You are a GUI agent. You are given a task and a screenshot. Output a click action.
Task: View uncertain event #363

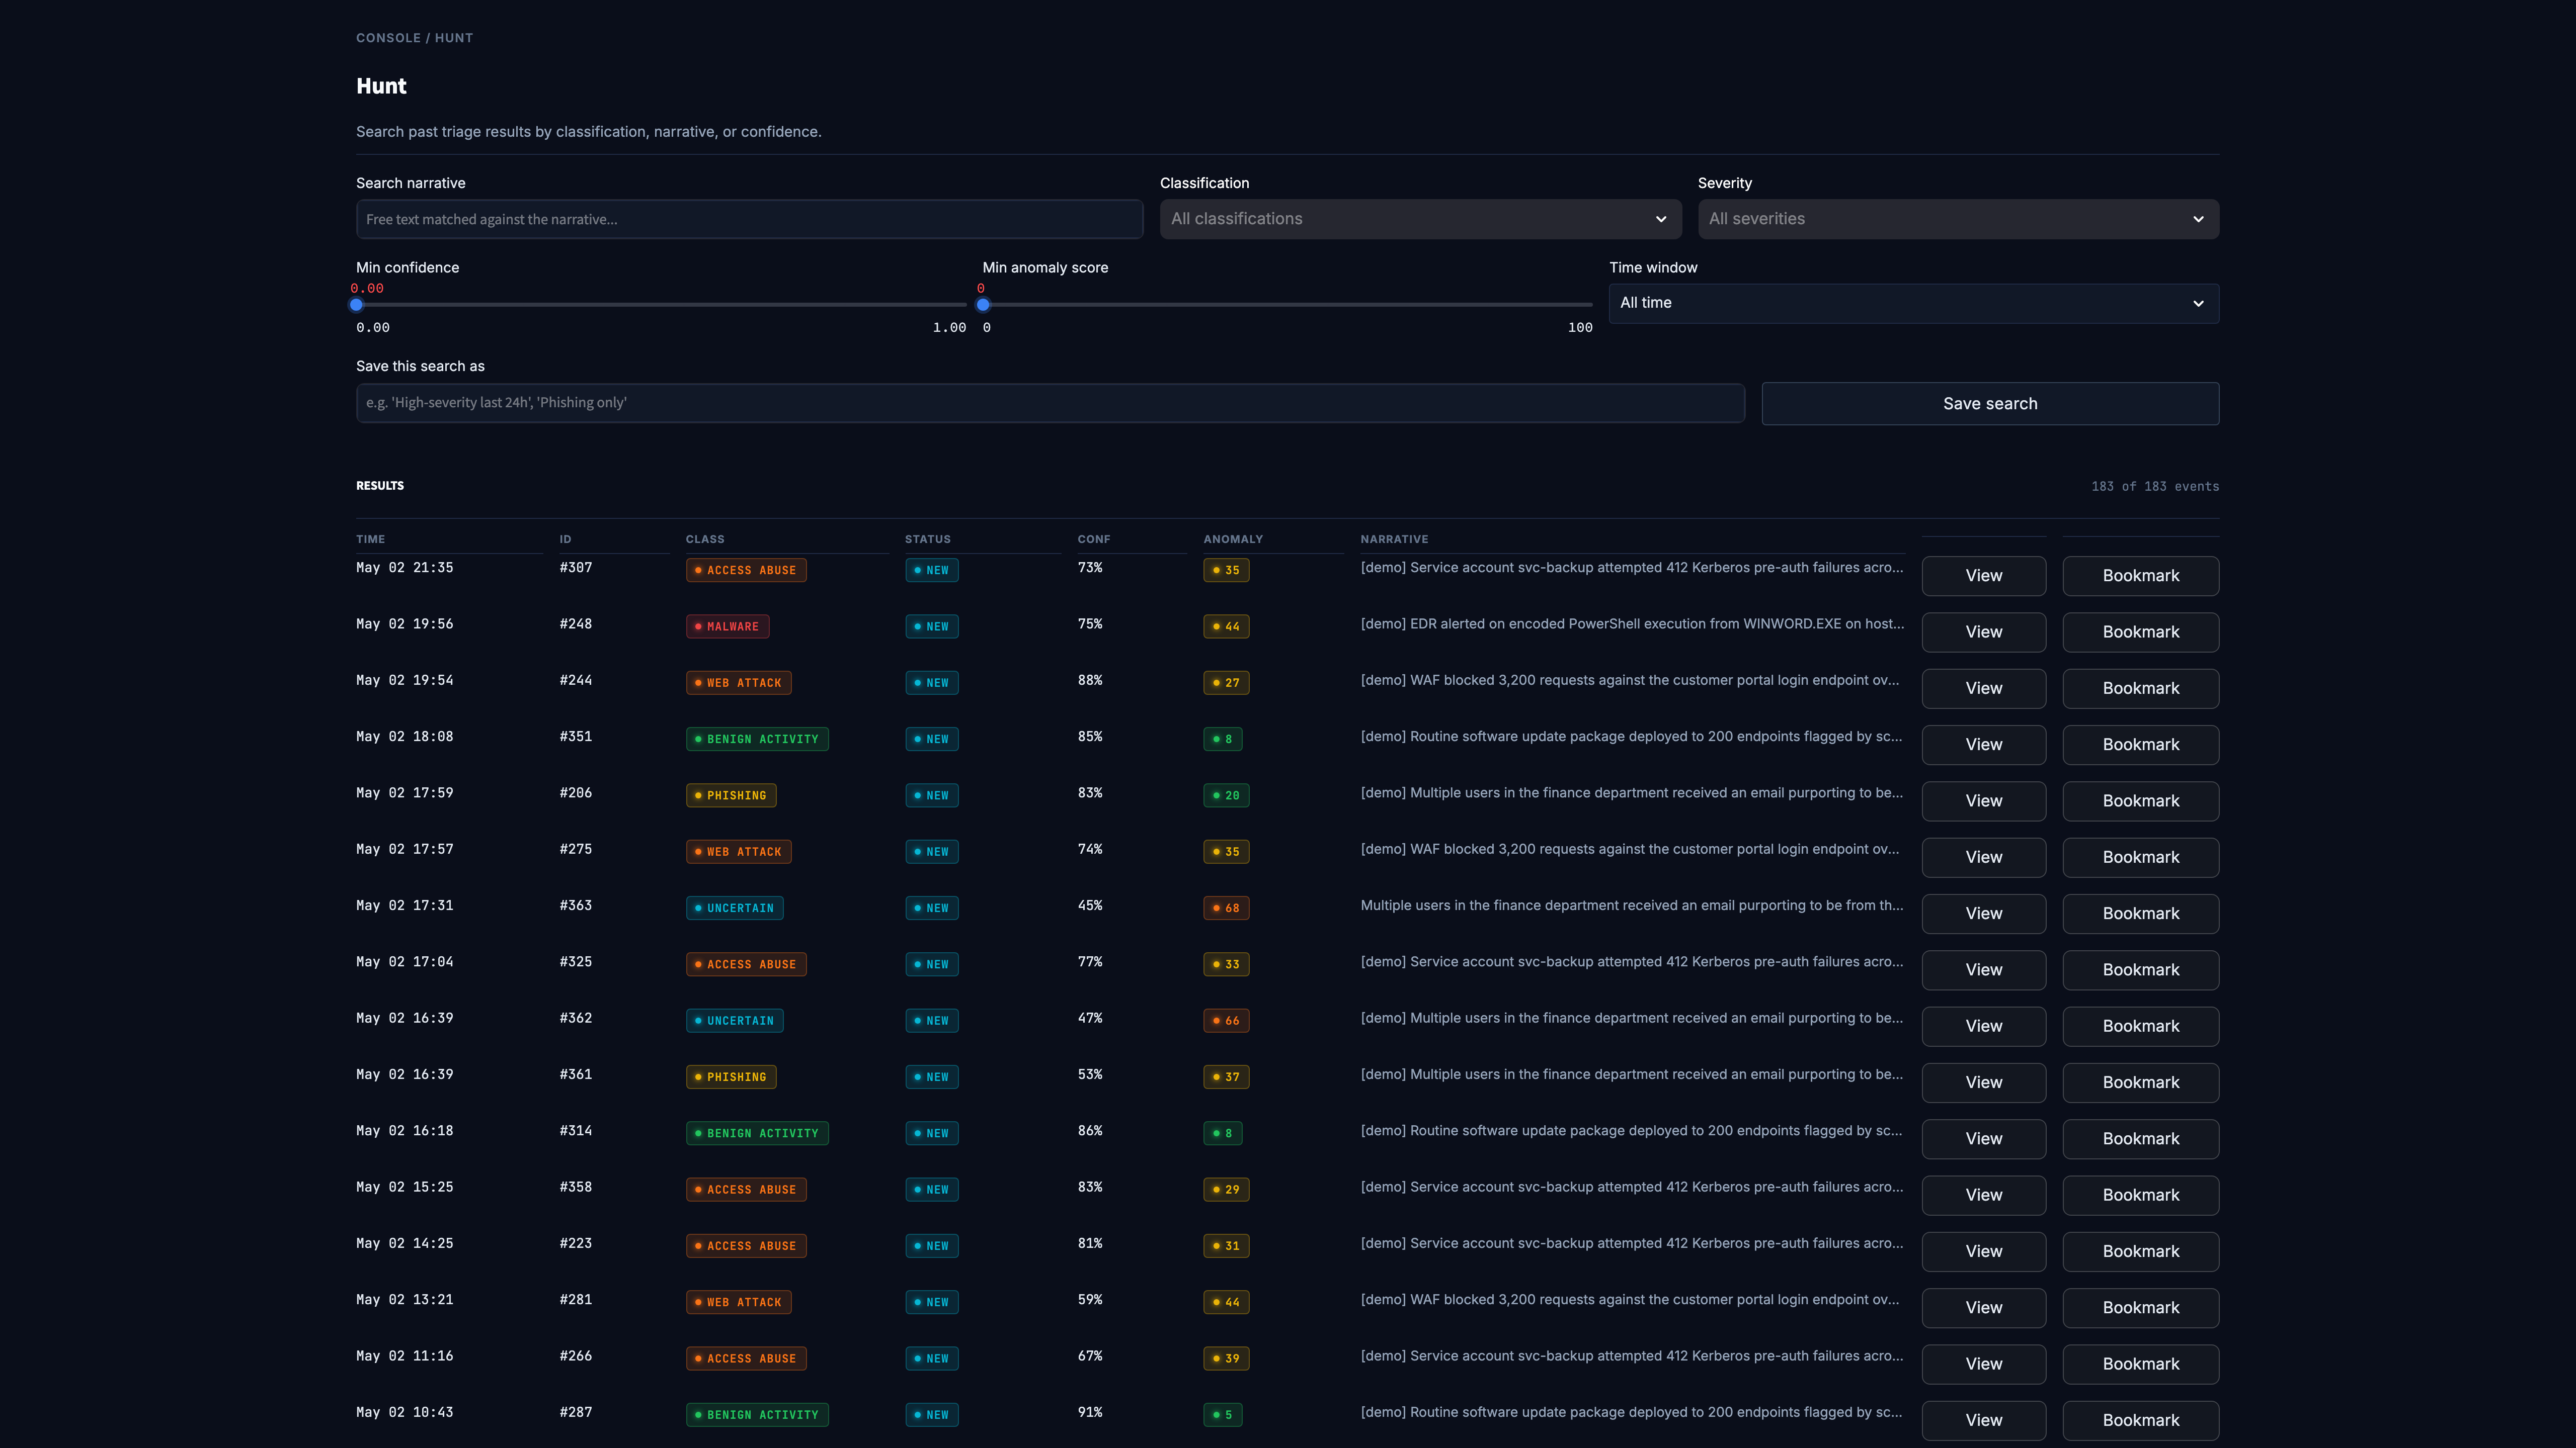tap(1984, 914)
